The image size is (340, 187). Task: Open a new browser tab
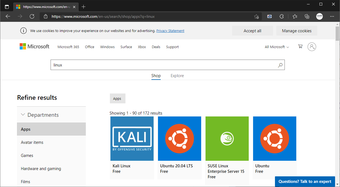[84, 7]
